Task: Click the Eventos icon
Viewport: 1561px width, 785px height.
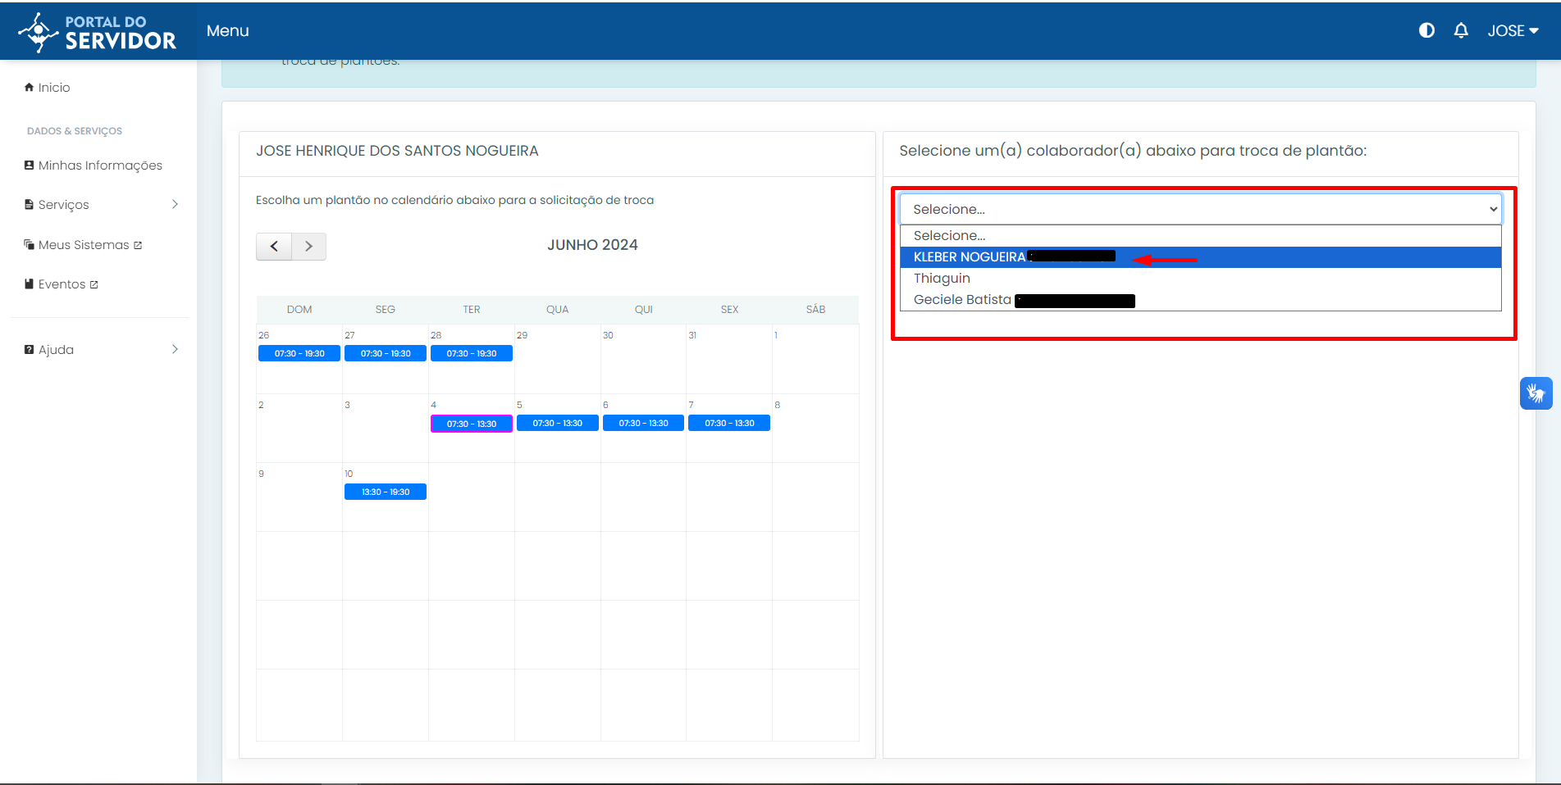Action: (x=29, y=284)
